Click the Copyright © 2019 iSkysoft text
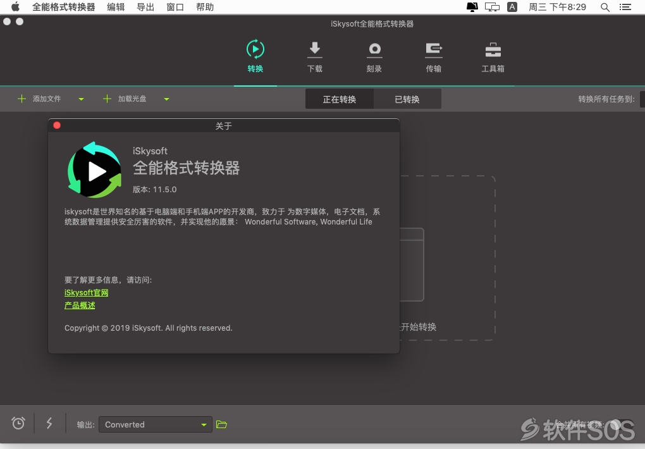The image size is (645, 449). pos(149,328)
